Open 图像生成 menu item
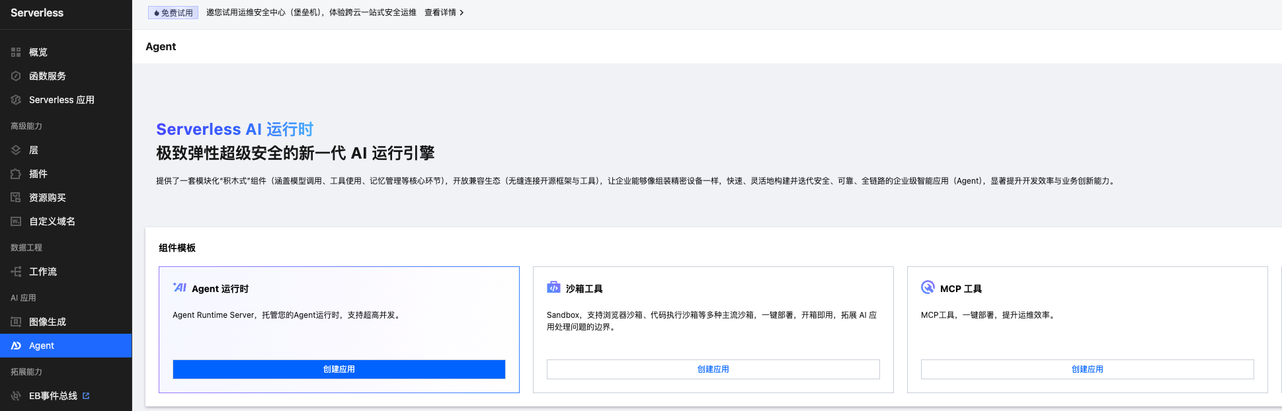Viewport: 1282px width, 411px height. click(x=66, y=322)
